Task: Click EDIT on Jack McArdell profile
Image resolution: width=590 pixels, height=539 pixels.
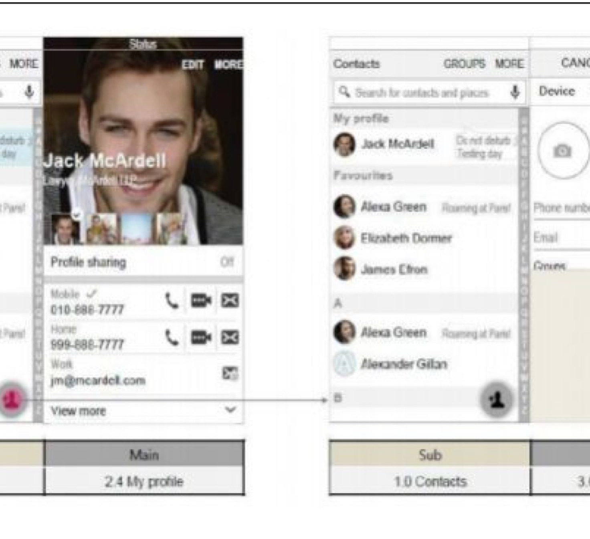Action: pyautogui.click(x=193, y=65)
